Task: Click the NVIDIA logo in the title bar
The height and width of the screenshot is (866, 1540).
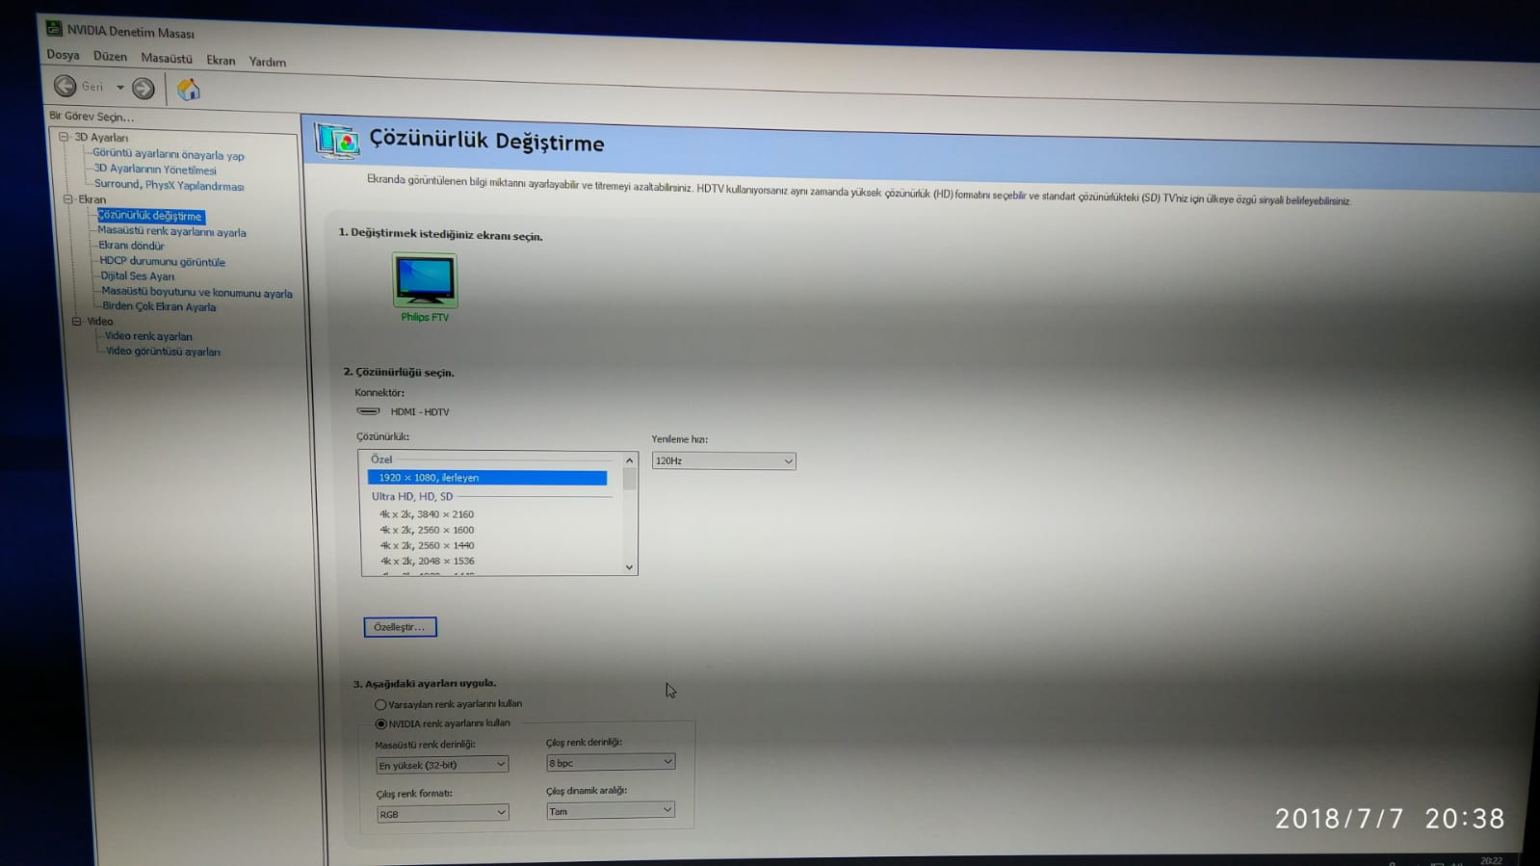Action: coord(54,29)
